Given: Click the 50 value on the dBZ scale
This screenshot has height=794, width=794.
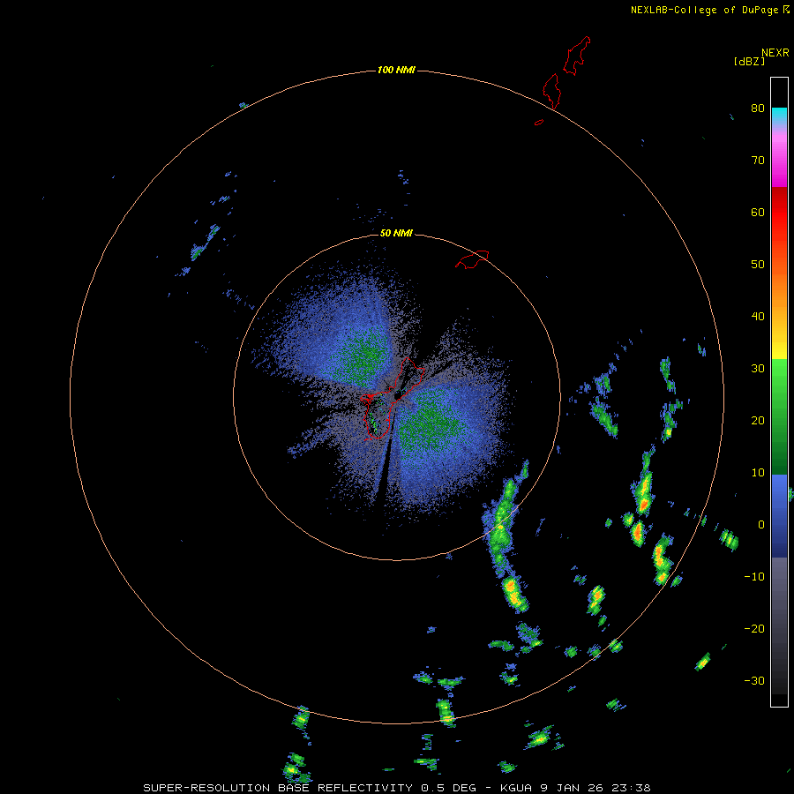Looking at the screenshot, I should [758, 265].
